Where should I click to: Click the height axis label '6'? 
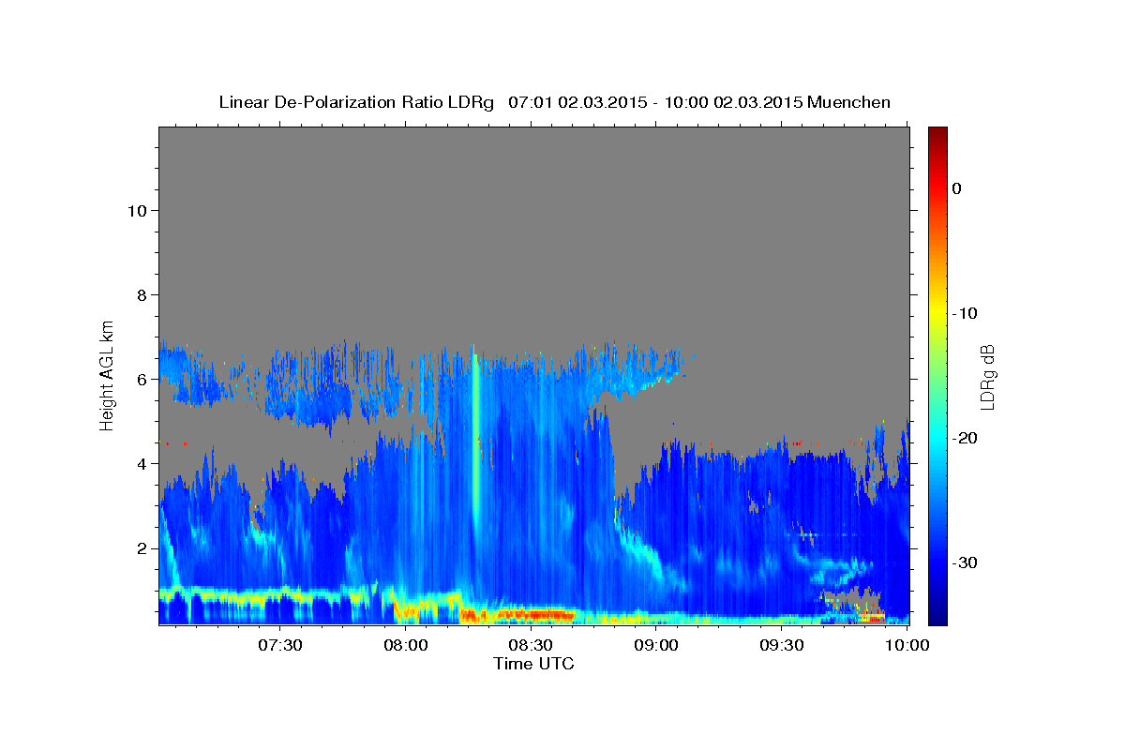click(140, 380)
